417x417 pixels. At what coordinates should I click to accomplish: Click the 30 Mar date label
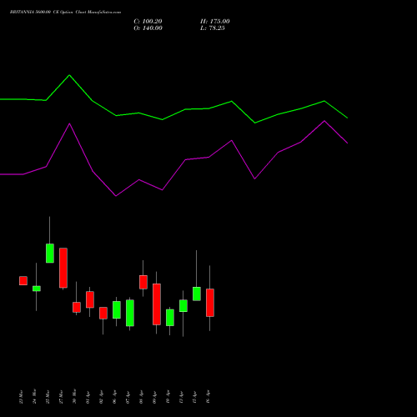coord(74,397)
